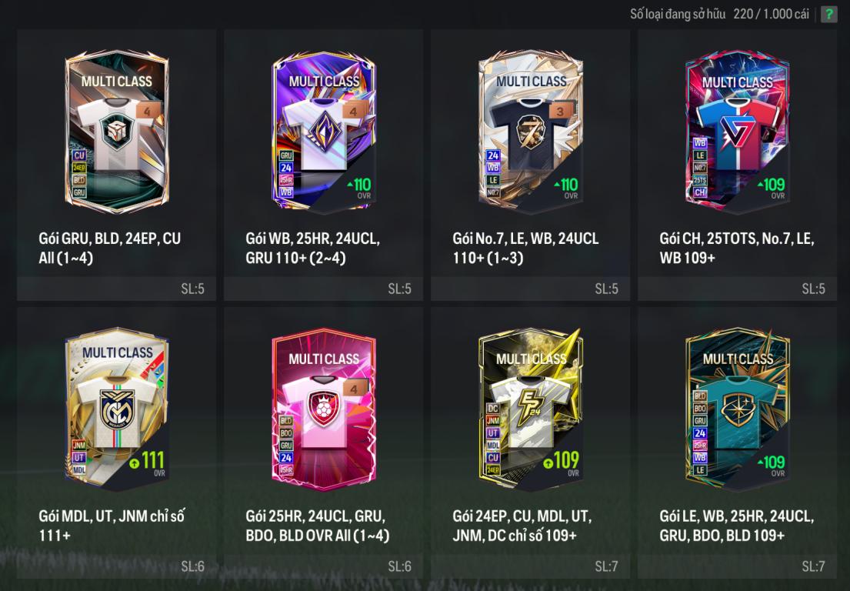Open the EP24 lightning jersey pack card

pyautogui.click(x=531, y=409)
